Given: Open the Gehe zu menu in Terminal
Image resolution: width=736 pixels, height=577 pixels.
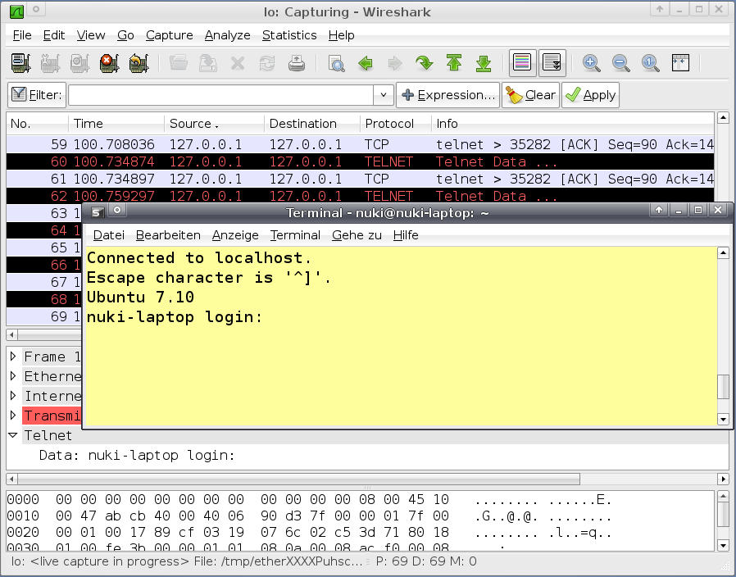Looking at the screenshot, I should (357, 235).
